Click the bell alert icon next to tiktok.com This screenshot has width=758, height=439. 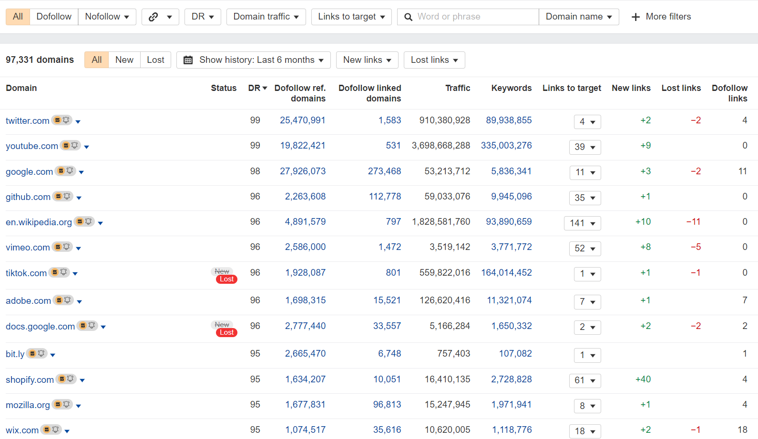(64, 272)
